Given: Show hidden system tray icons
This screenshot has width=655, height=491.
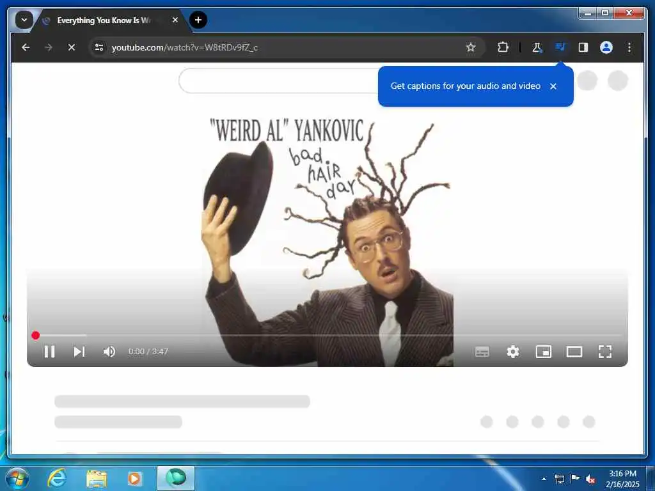Looking at the screenshot, I should pyautogui.click(x=544, y=479).
